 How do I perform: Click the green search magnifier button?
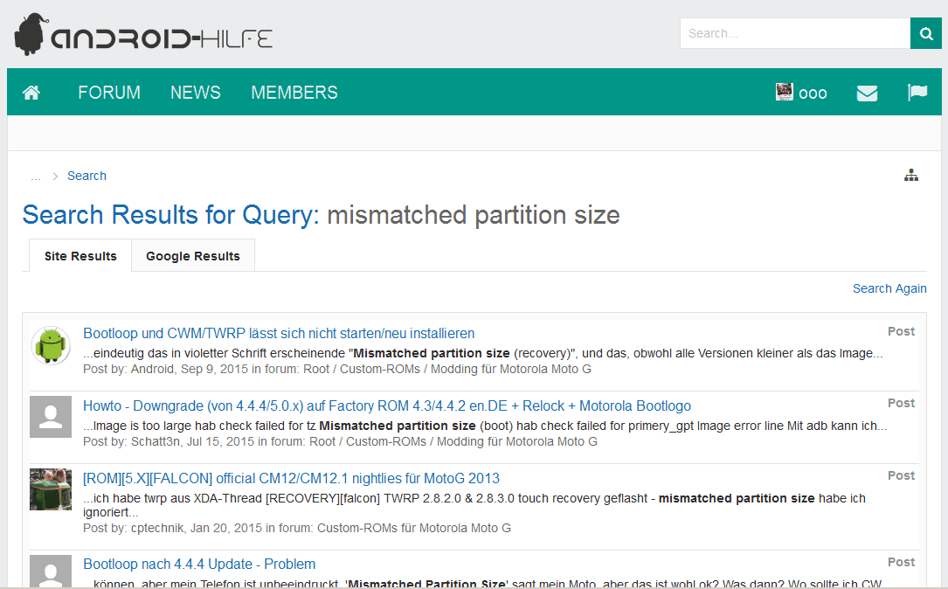925,33
